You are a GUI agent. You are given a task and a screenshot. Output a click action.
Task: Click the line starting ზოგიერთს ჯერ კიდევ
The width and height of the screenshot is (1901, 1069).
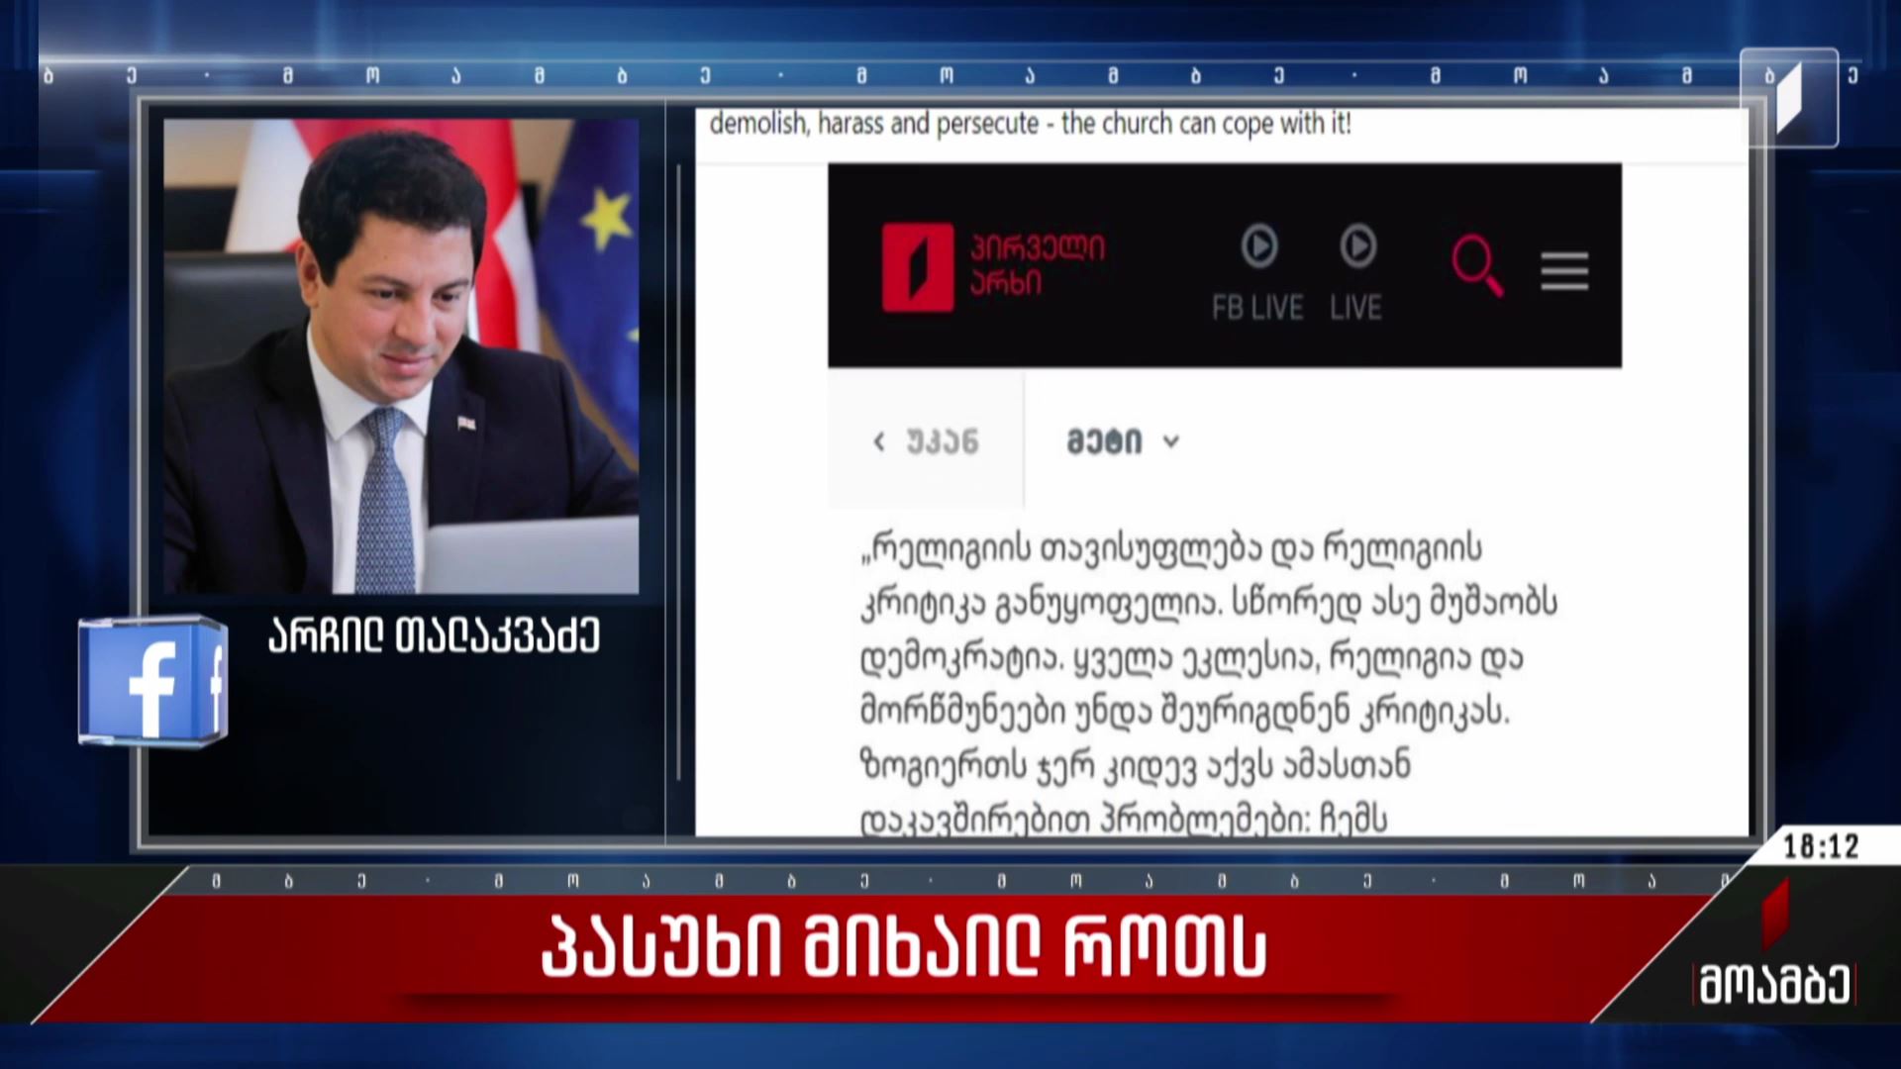tap(1136, 766)
